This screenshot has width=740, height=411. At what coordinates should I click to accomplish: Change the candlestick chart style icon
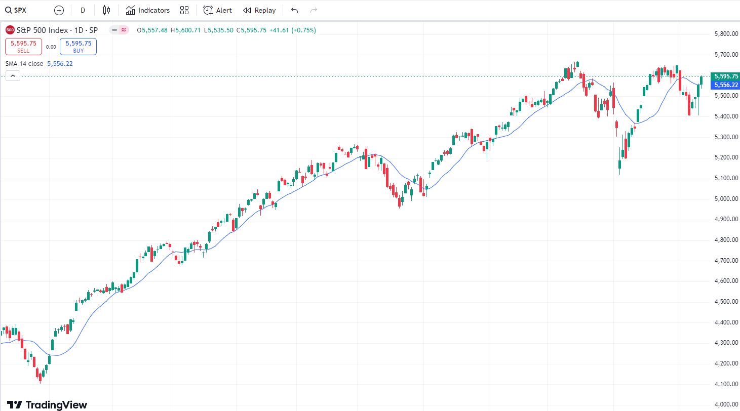click(106, 10)
